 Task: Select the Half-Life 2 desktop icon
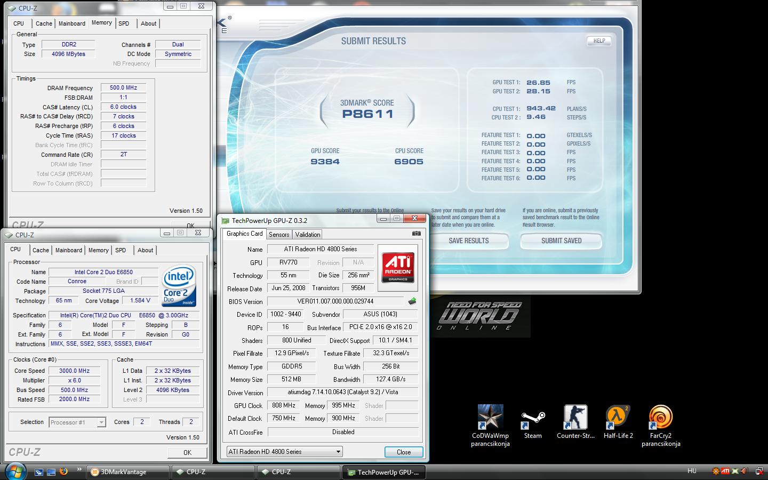coord(618,422)
